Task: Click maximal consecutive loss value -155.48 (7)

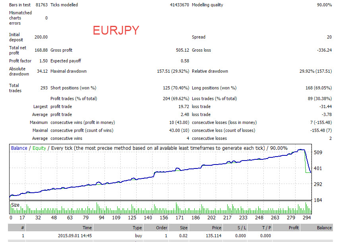Action: click(x=321, y=130)
